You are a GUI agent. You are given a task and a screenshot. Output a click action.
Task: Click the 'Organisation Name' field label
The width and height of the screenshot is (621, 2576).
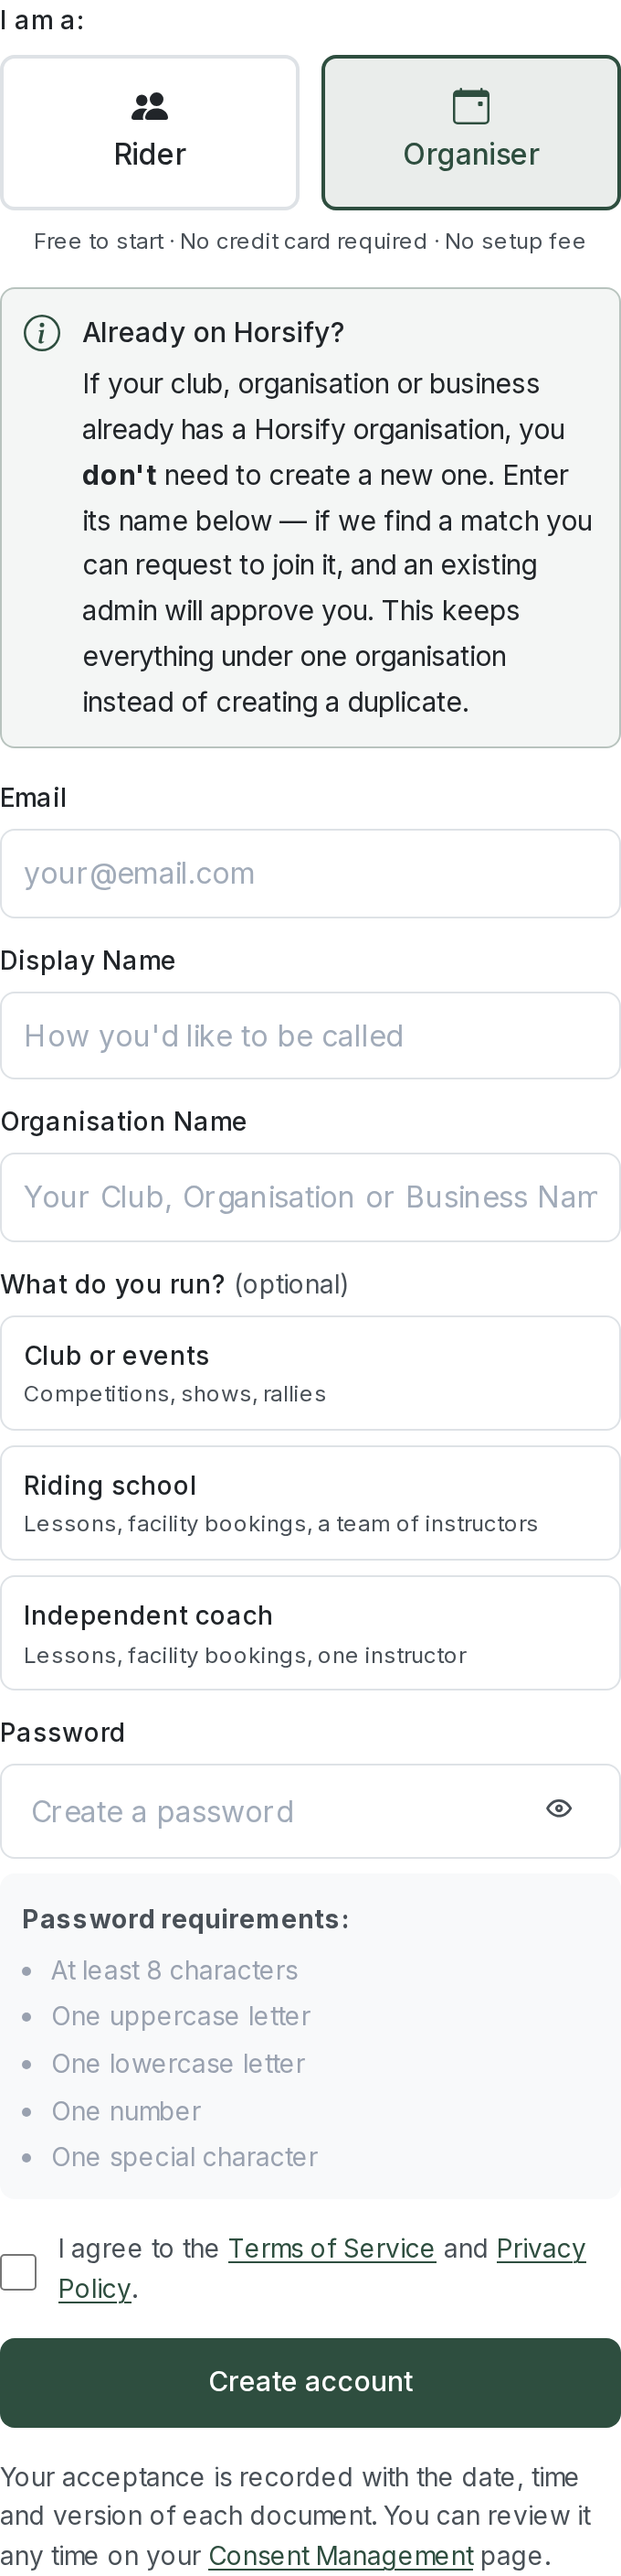coord(124,1122)
